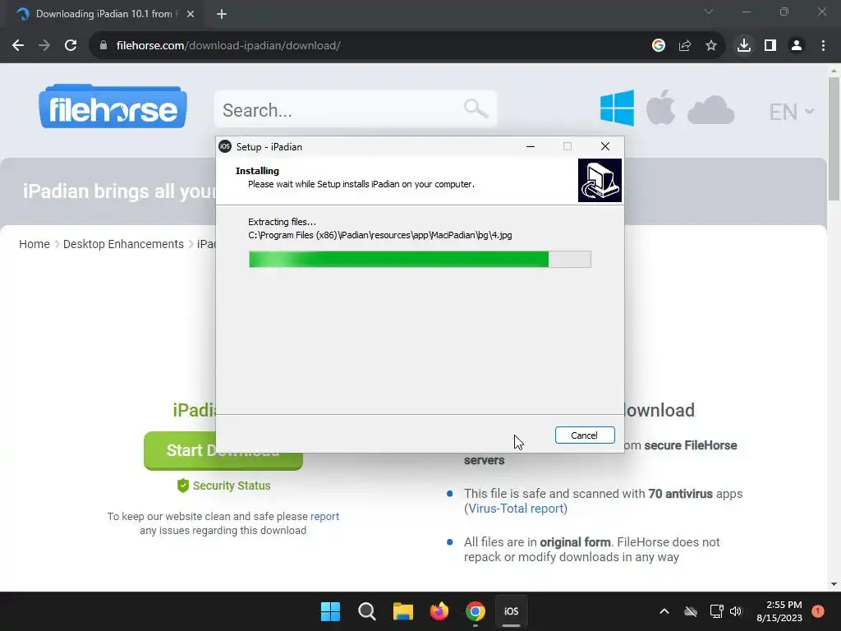Viewport: 841px width, 631px height.
Task: Open the Virus-Total report link
Action: tap(516, 508)
